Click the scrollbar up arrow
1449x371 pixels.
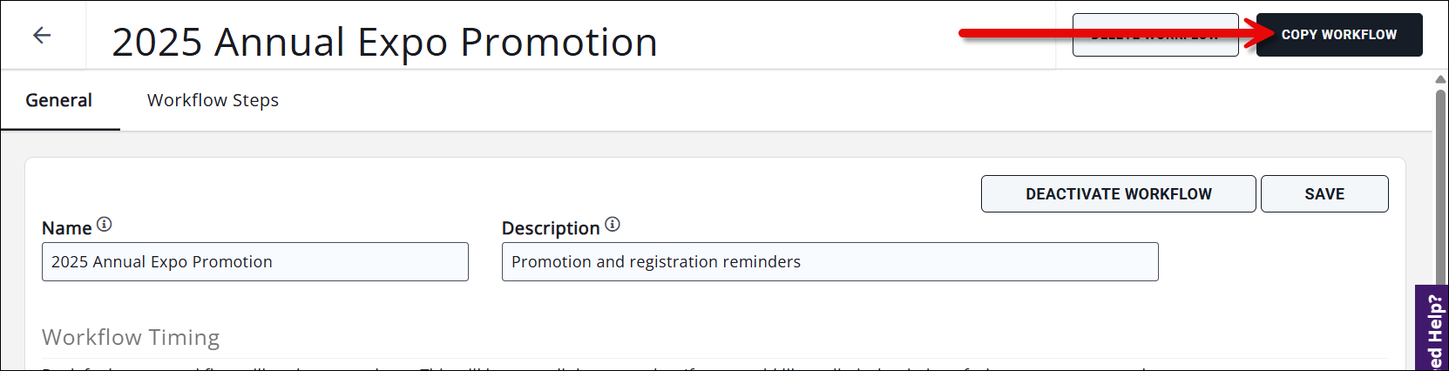pos(1440,79)
